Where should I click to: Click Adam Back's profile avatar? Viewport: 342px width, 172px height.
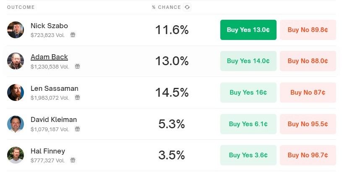[x=16, y=61]
